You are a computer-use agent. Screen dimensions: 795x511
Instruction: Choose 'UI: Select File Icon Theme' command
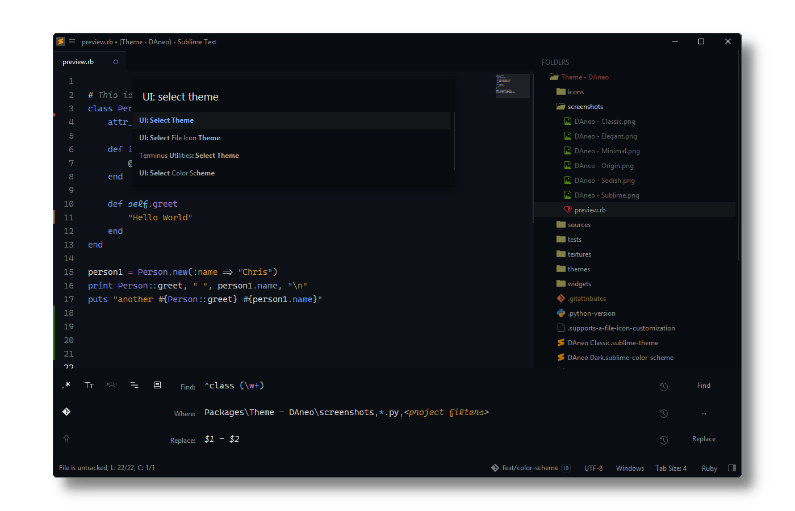[292, 138]
